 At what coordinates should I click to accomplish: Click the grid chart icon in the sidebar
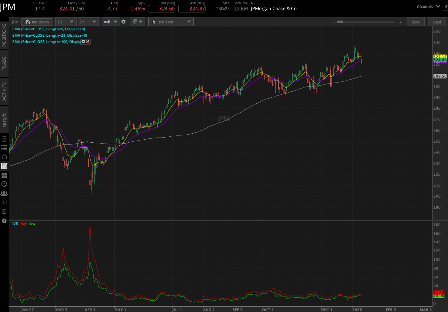pyautogui.click(x=4, y=175)
